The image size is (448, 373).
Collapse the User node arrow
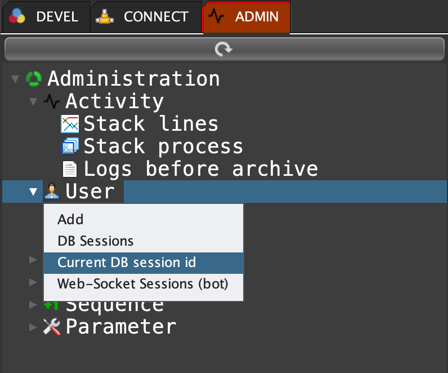(x=33, y=192)
